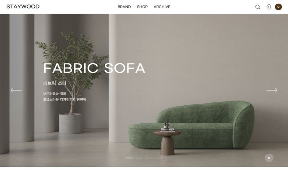This screenshot has height=170, width=288.
Task: Click the green sofa in the banner
Action: click(x=191, y=125)
